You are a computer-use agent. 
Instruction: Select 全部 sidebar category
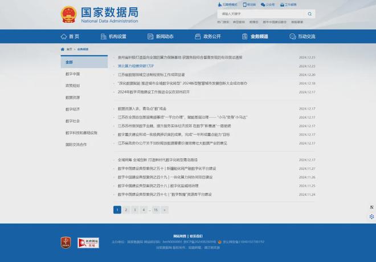84,62
